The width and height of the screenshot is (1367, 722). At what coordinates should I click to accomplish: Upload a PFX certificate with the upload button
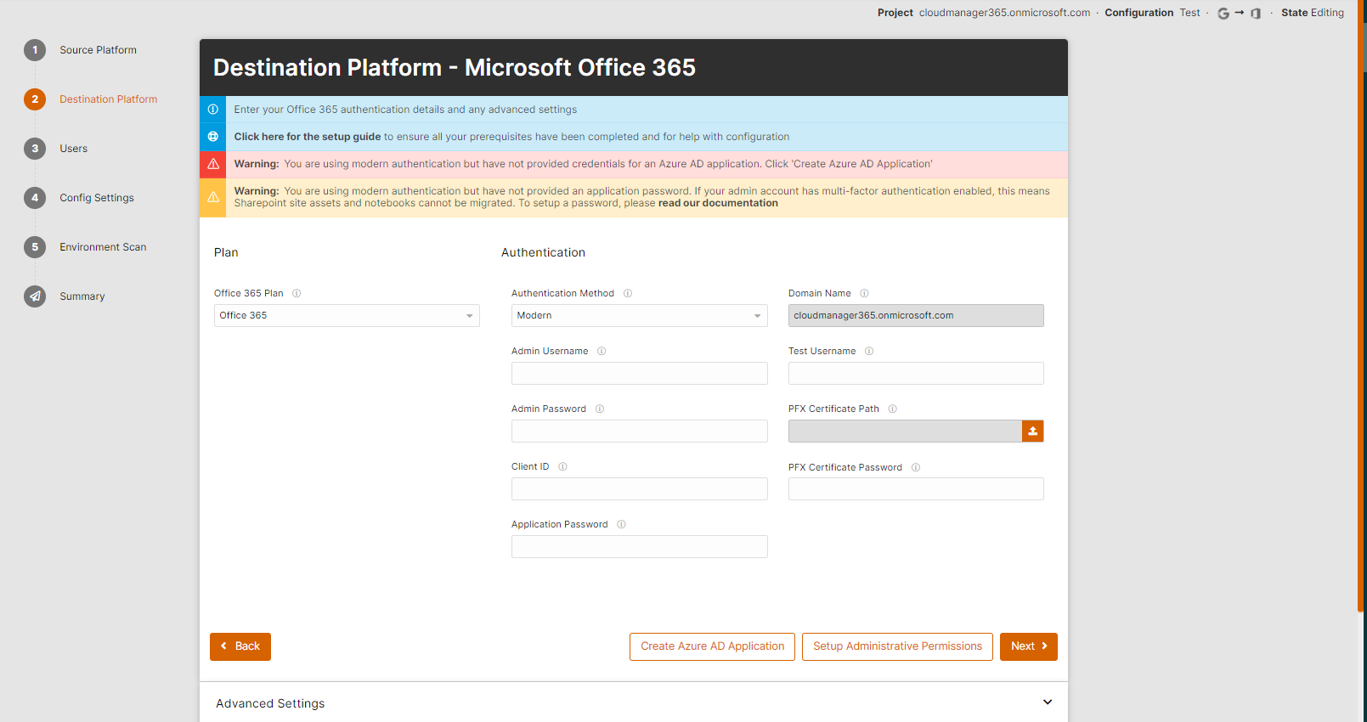pos(1032,432)
